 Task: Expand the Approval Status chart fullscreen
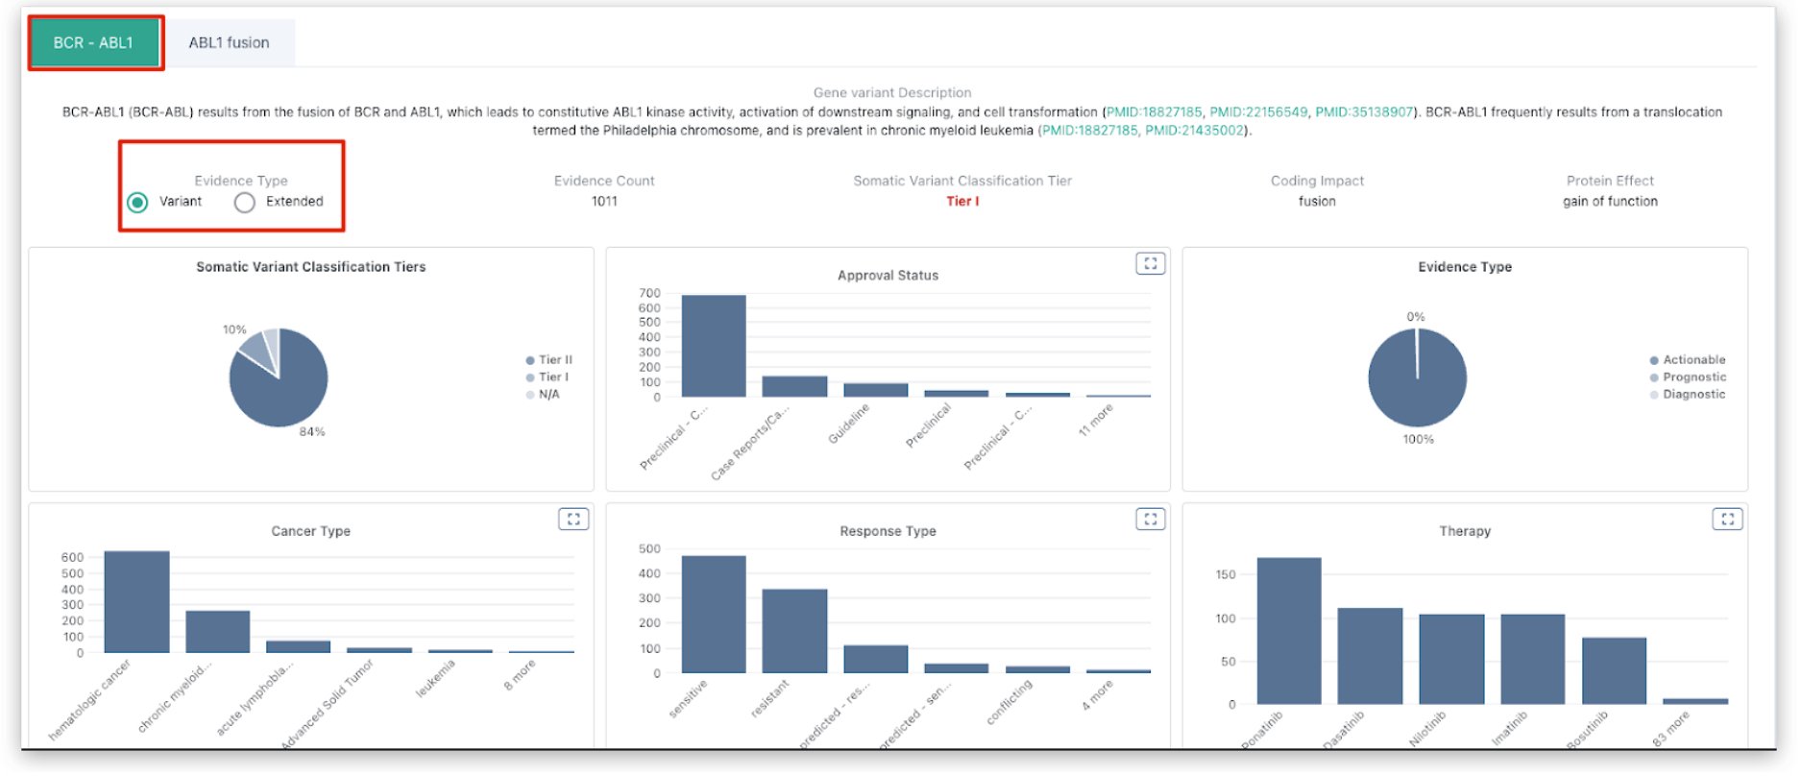1150,263
